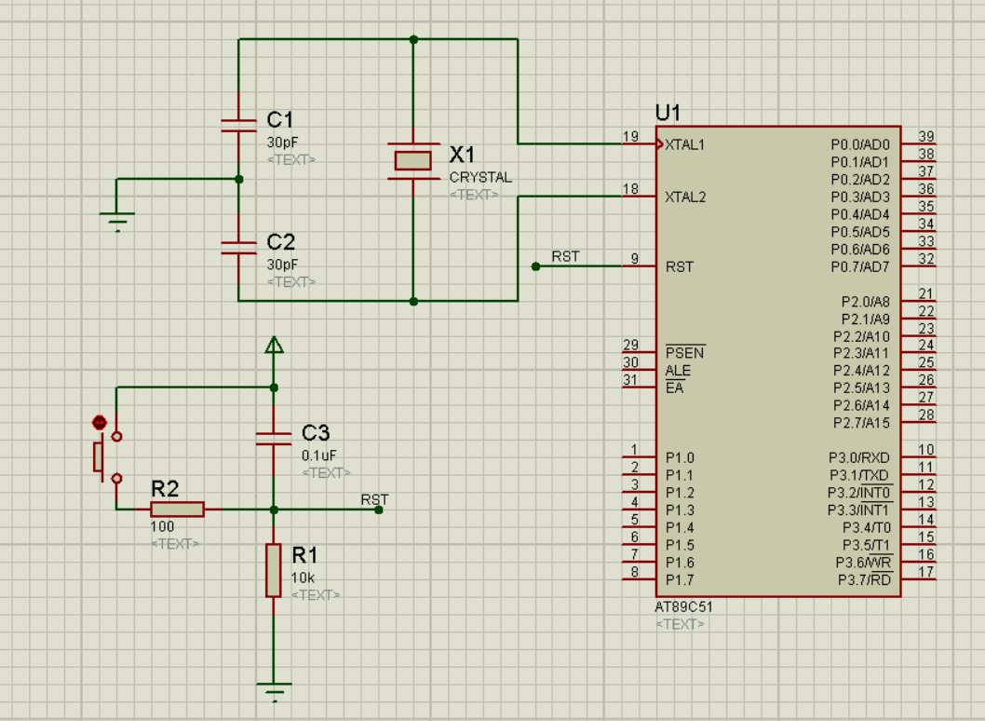Select capacitor C3 symbol

(x=274, y=438)
